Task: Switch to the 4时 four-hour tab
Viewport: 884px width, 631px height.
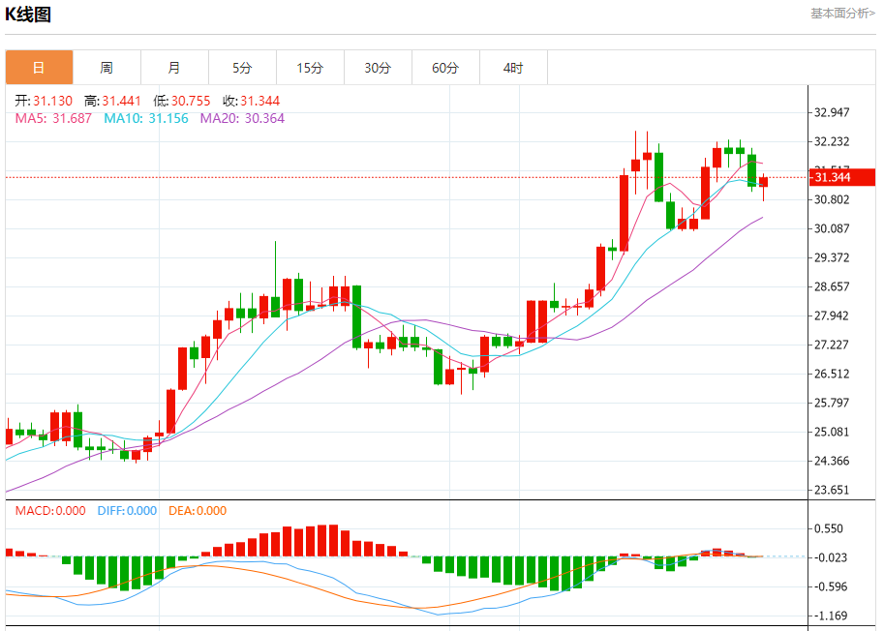Action: (x=513, y=68)
